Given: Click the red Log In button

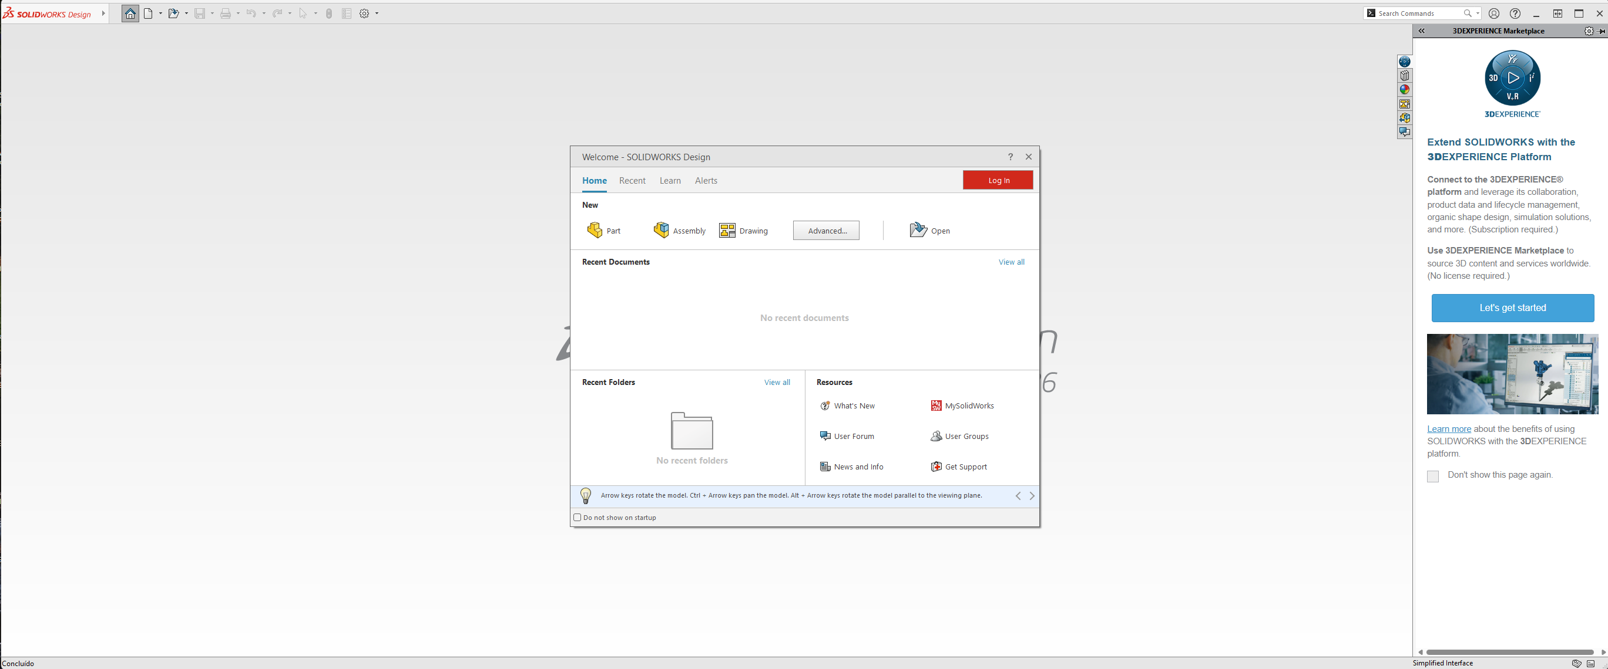Looking at the screenshot, I should (x=998, y=180).
